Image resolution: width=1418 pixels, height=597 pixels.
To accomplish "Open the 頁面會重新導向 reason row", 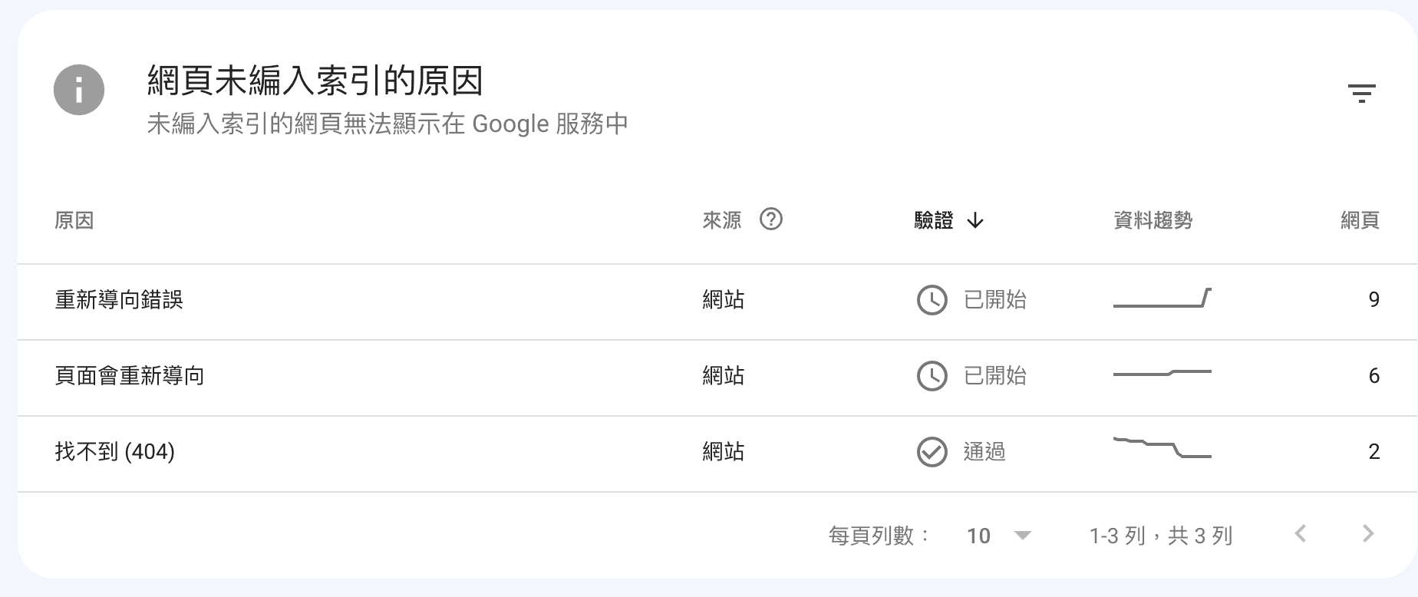I will pyautogui.click(x=130, y=376).
